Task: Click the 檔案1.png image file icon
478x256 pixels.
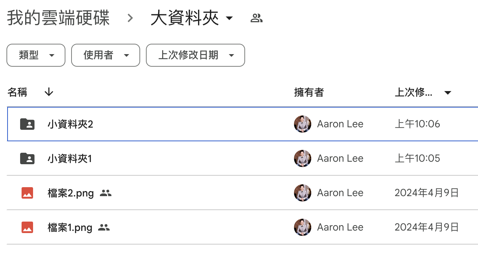Action: (x=27, y=227)
